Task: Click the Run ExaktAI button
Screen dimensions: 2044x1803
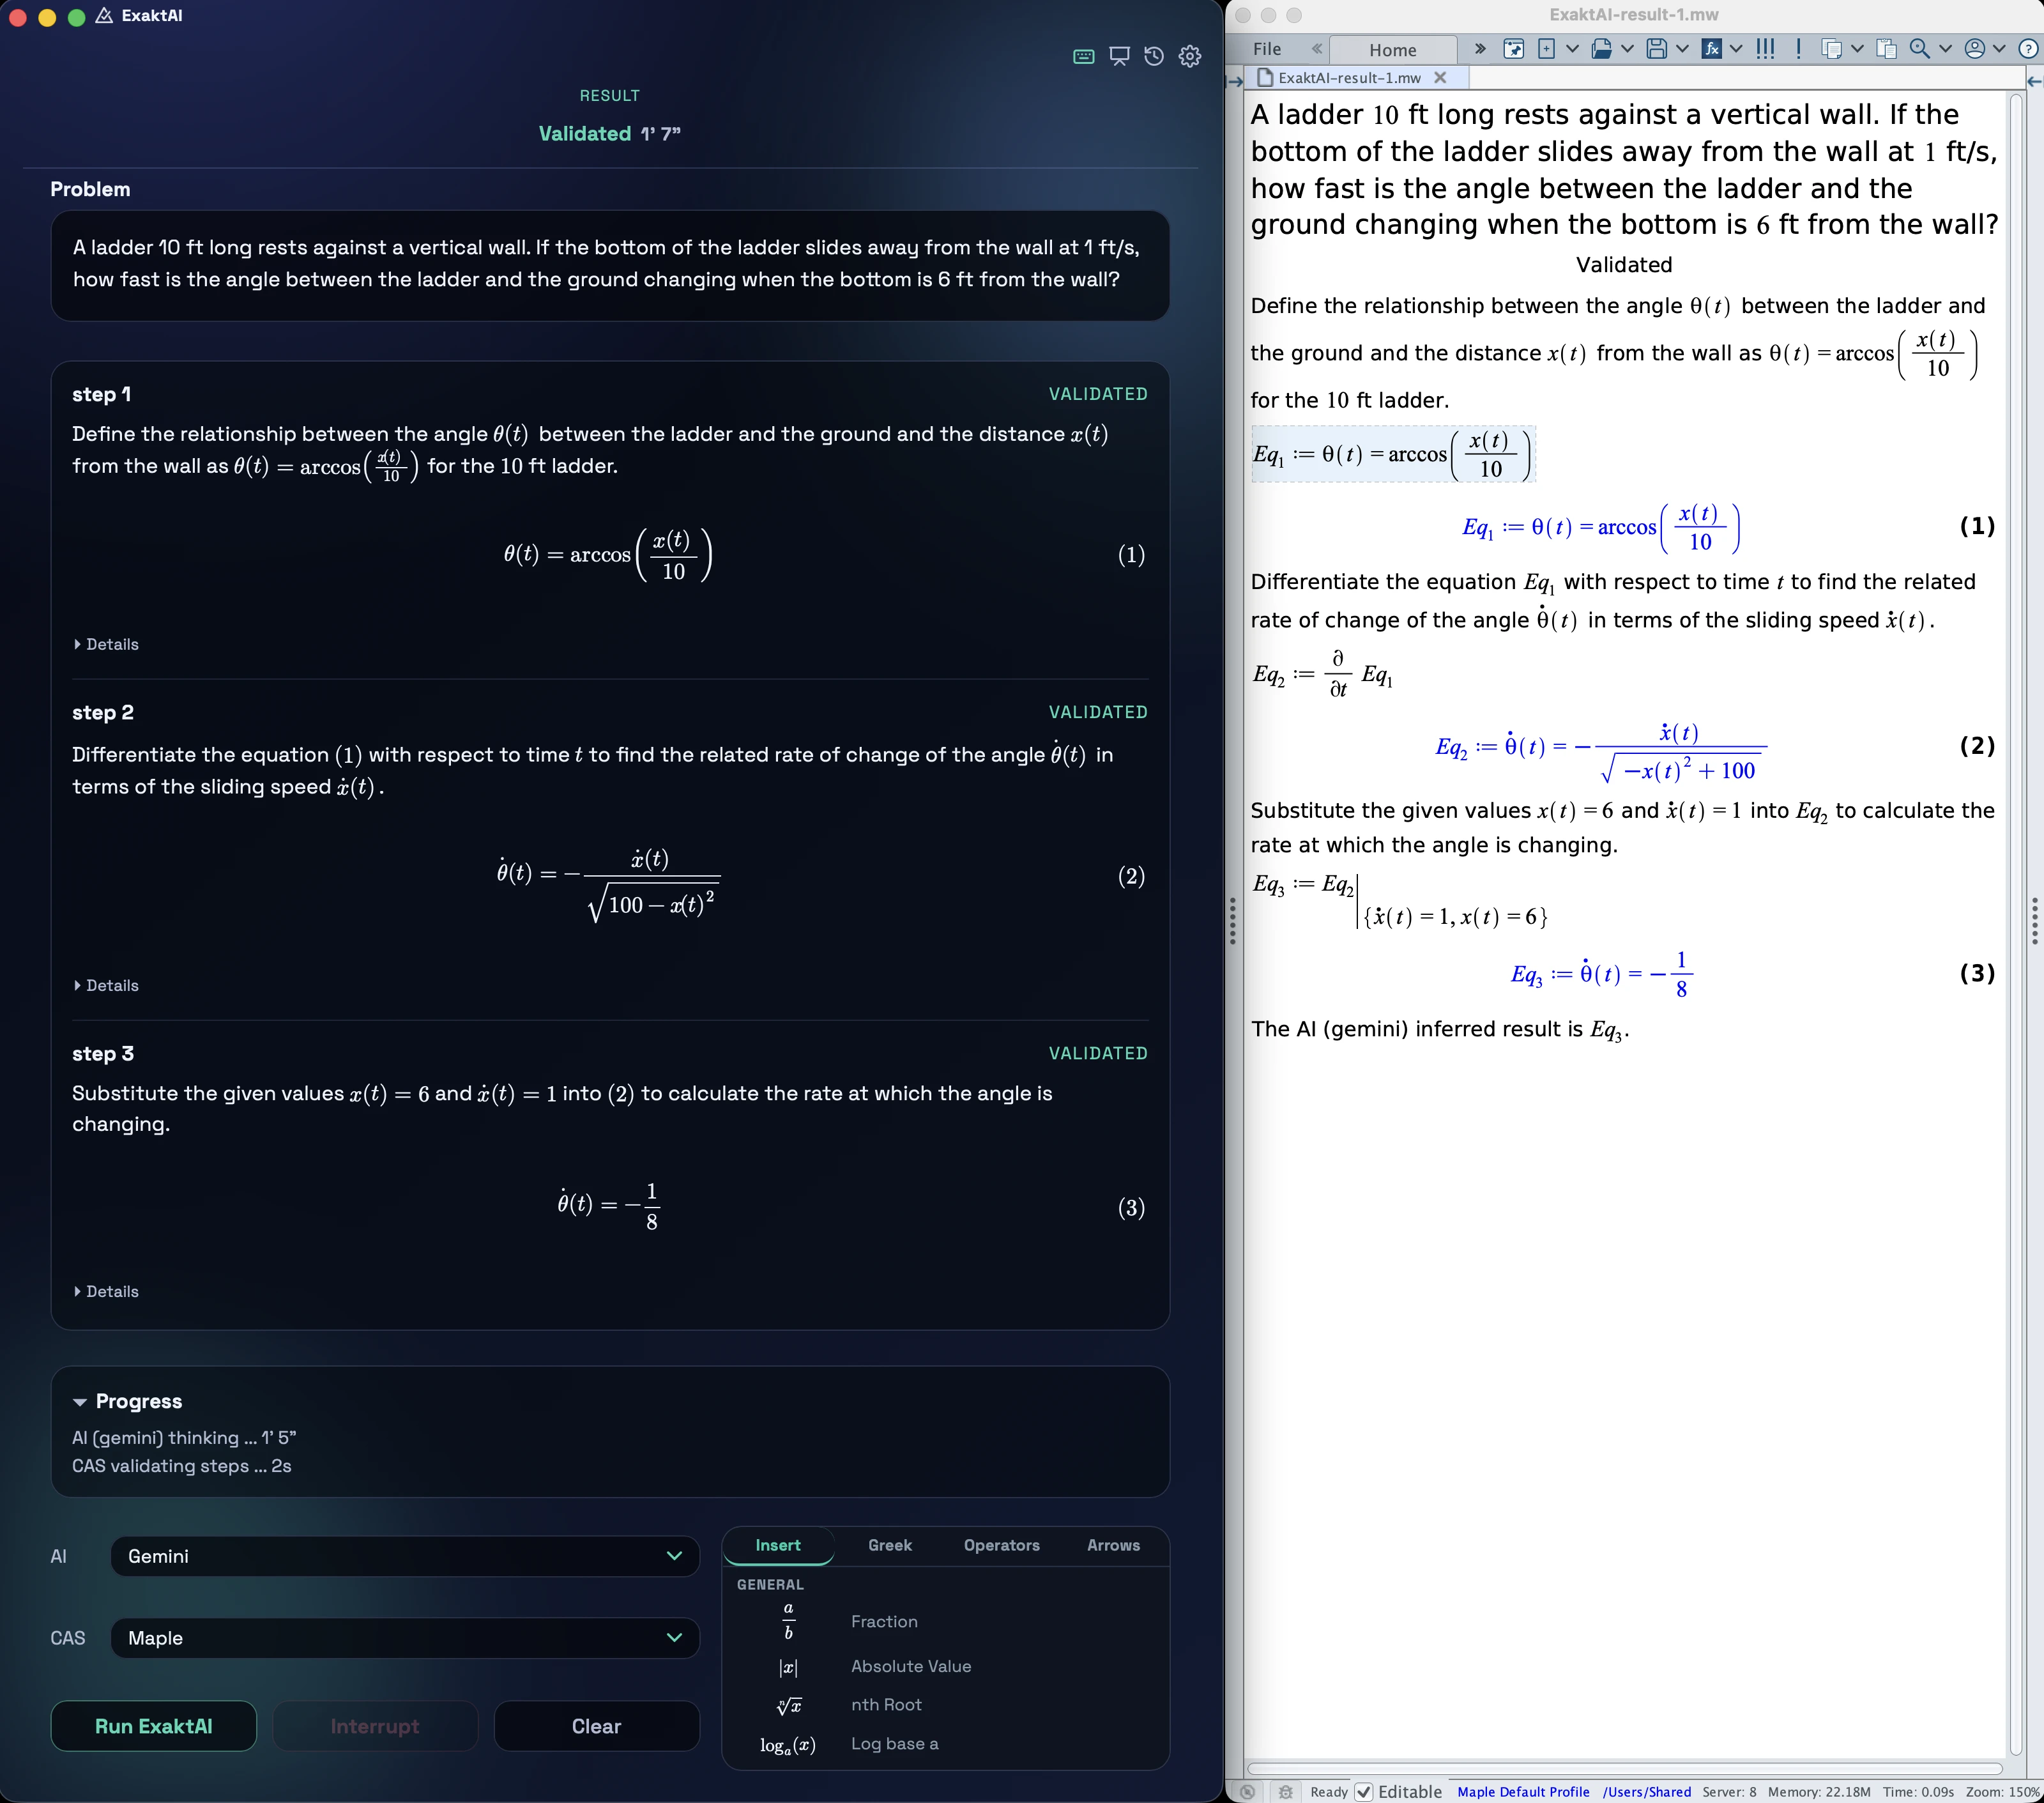Action: [x=154, y=1727]
